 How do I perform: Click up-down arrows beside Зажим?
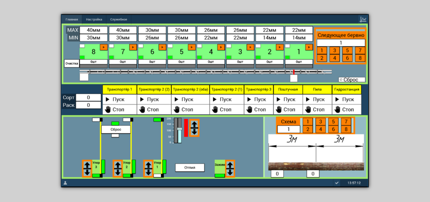click(x=230, y=169)
